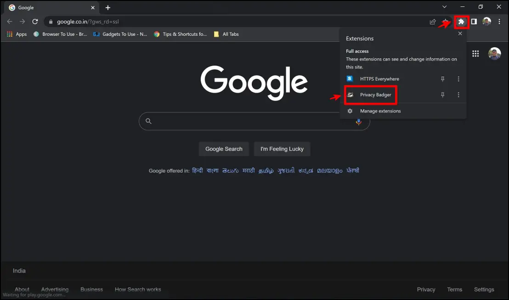Screen dimensions: 509x300
Task: Click the Google Search button
Action: coord(224,149)
